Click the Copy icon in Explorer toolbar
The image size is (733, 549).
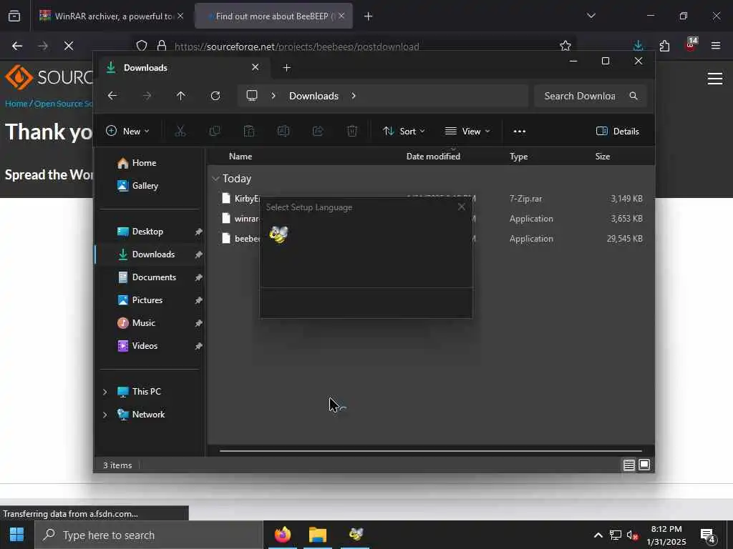[x=215, y=132]
